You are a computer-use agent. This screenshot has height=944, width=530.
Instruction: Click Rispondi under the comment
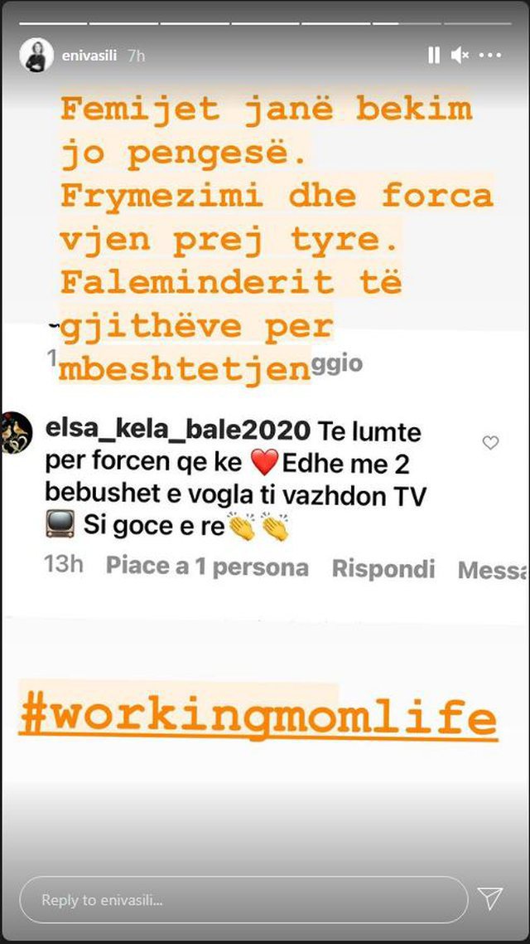(383, 568)
